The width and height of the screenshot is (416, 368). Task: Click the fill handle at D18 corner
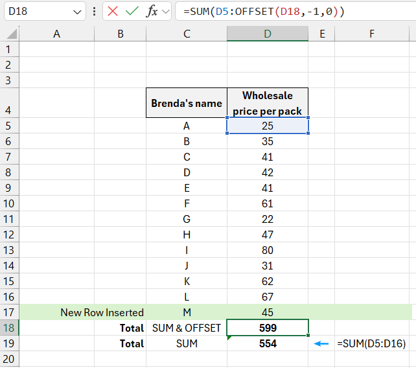tap(308, 336)
